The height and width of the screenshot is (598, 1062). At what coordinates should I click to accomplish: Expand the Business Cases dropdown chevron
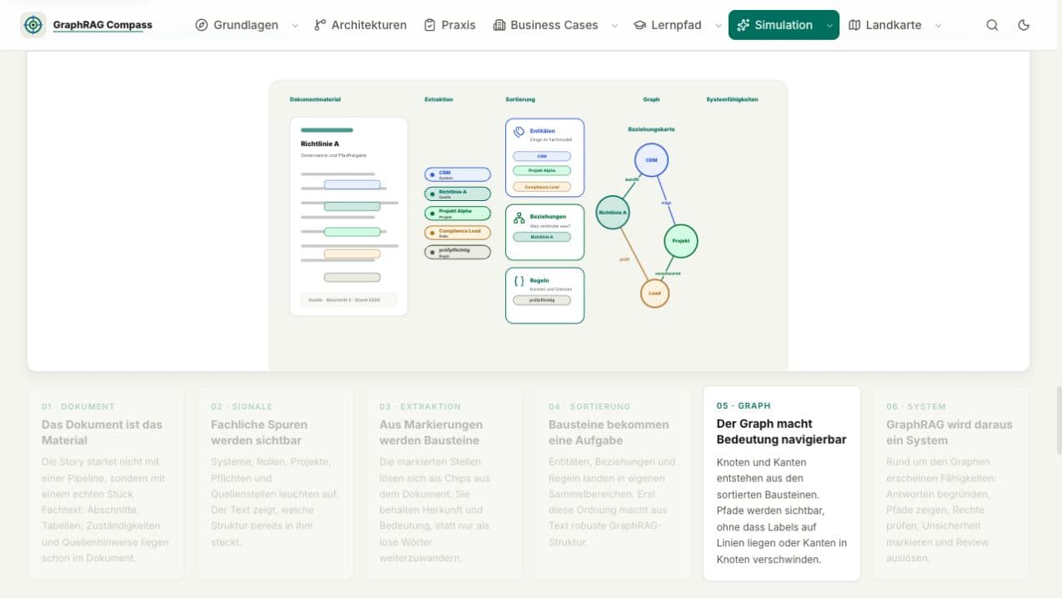[x=615, y=26]
